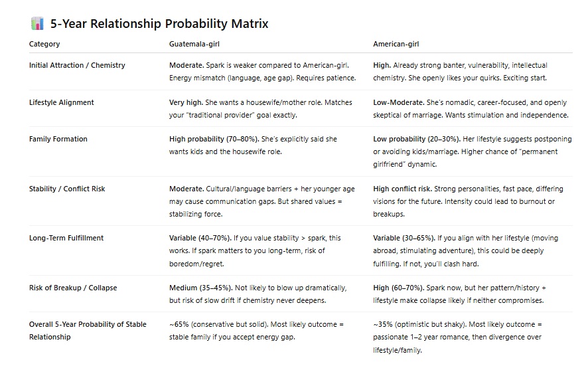Image resolution: width=586 pixels, height=376 pixels.
Task: Click the 'Medium (35–45%)' cell text
Action: (x=200, y=288)
